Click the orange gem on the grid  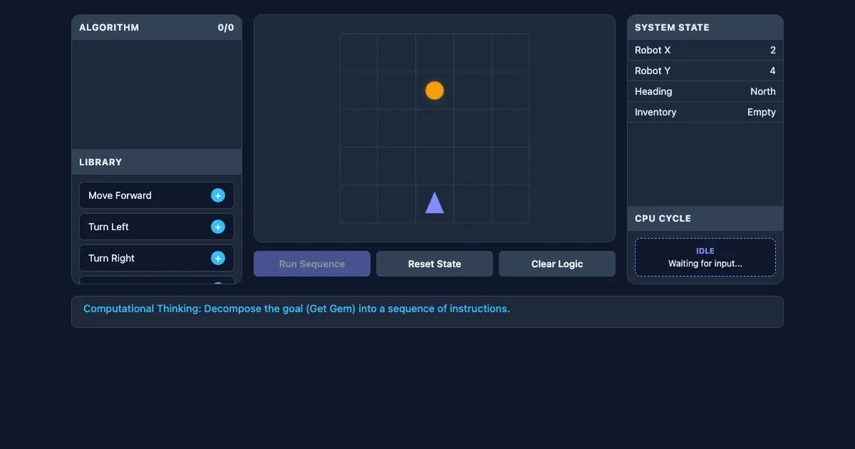coord(435,91)
